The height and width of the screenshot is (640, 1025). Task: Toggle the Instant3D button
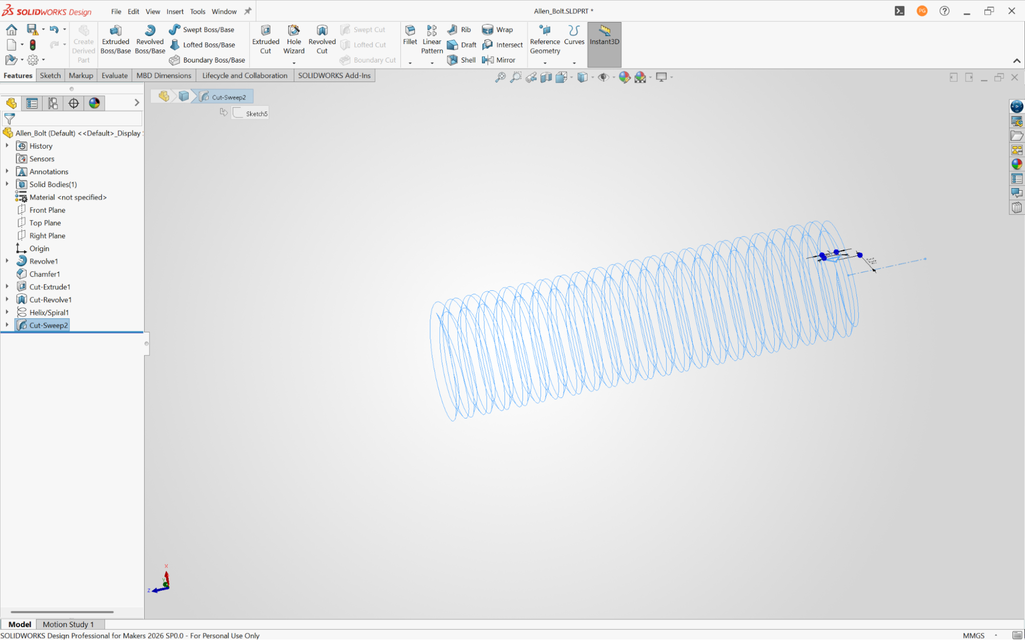(604, 45)
